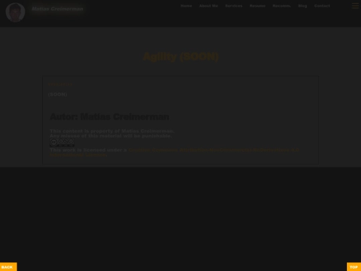Click the TOP button
This screenshot has height=271, width=361.
[354, 267]
